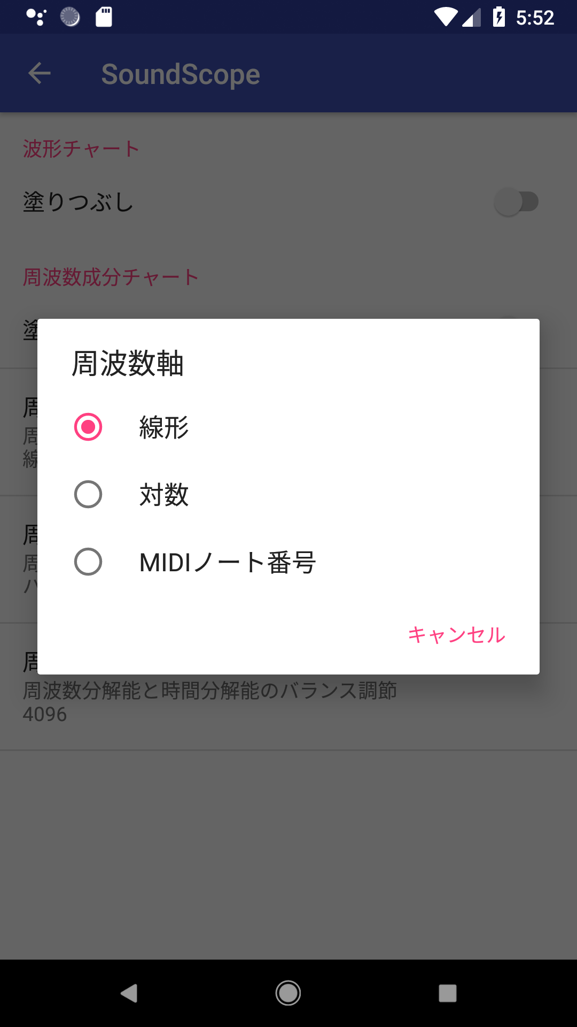Screen dimensions: 577x1027
Task: Tap the Android back navigation button
Action: click(x=129, y=993)
